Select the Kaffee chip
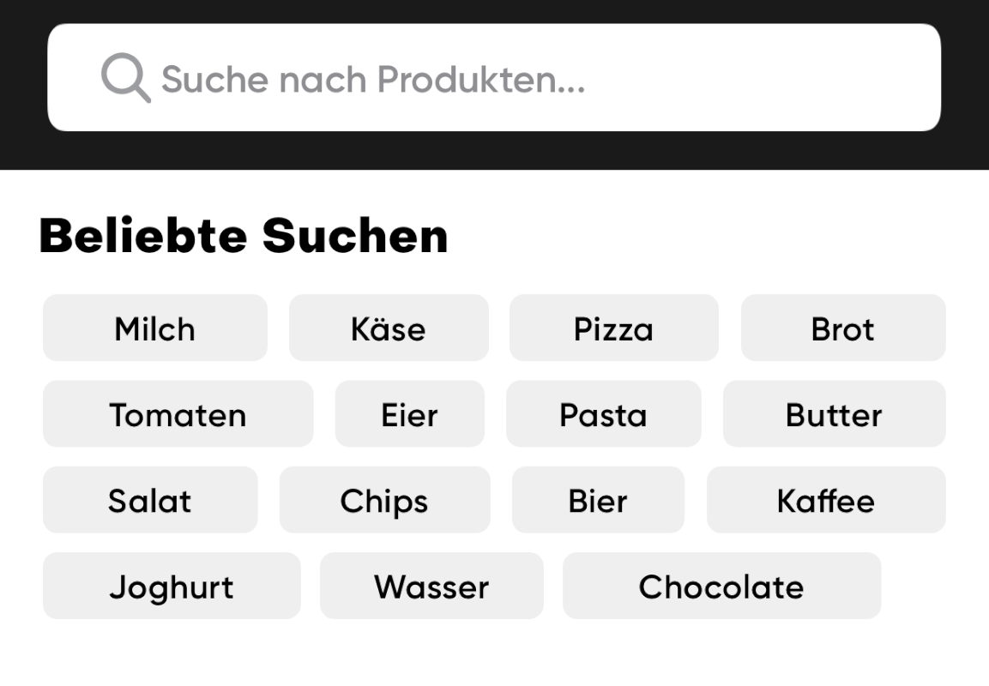The width and height of the screenshot is (989, 686). (x=826, y=500)
